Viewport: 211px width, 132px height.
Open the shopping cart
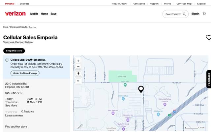(204, 14)
